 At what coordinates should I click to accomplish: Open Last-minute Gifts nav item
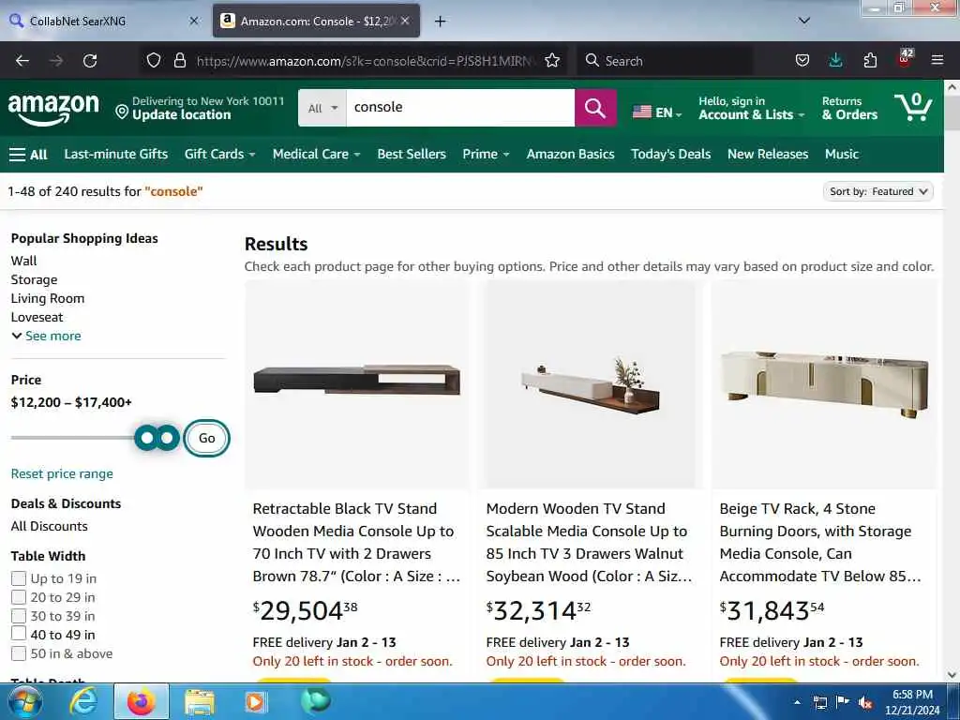pos(115,155)
